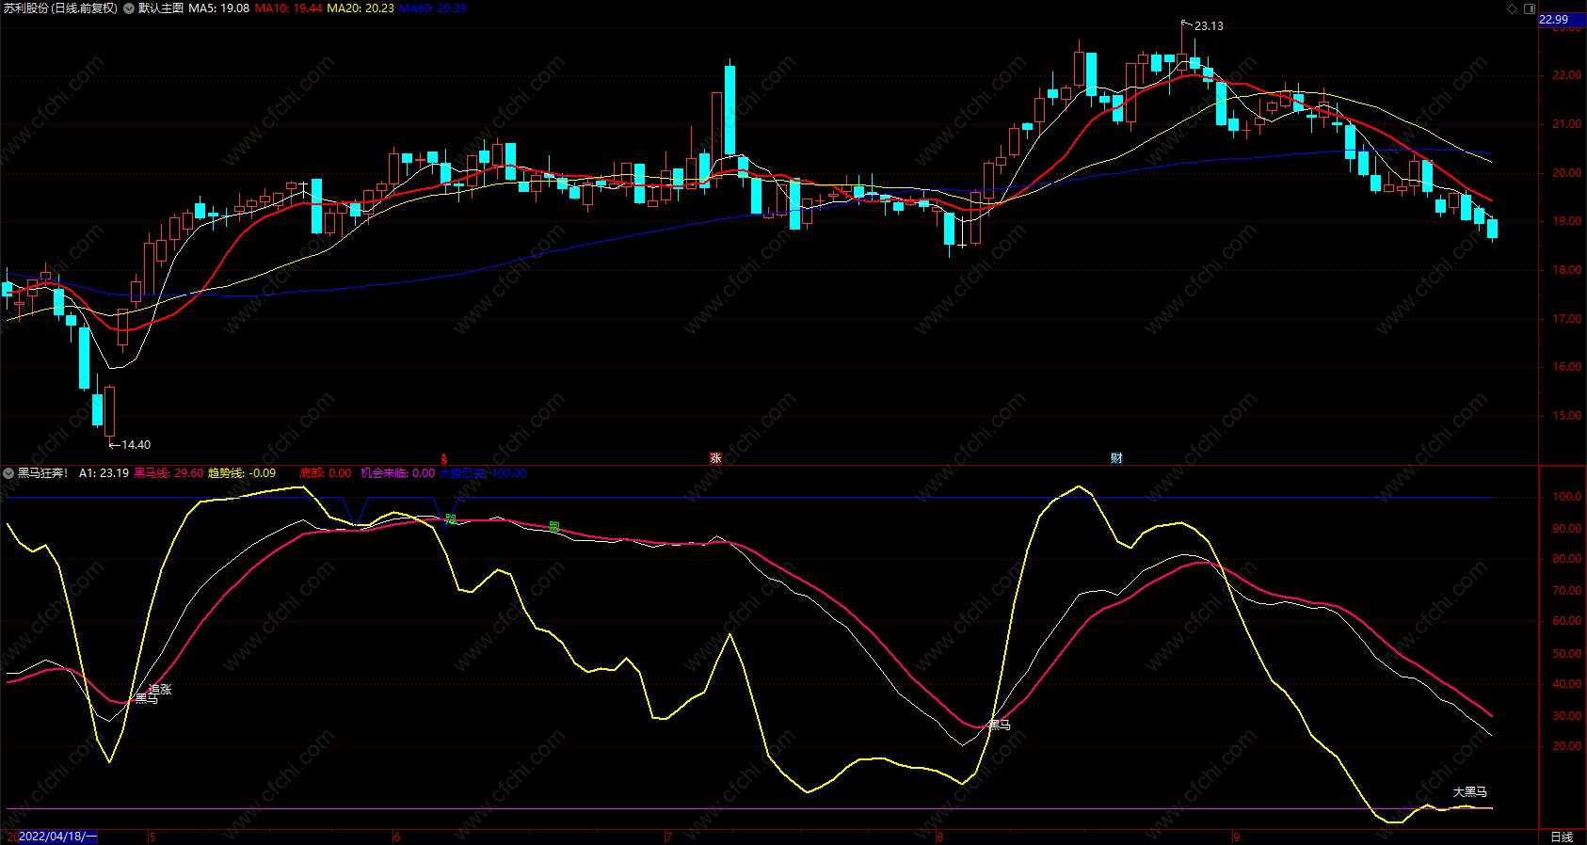Click the blue 财 marker icon
The width and height of the screenshot is (1587, 845).
pyautogui.click(x=1116, y=458)
